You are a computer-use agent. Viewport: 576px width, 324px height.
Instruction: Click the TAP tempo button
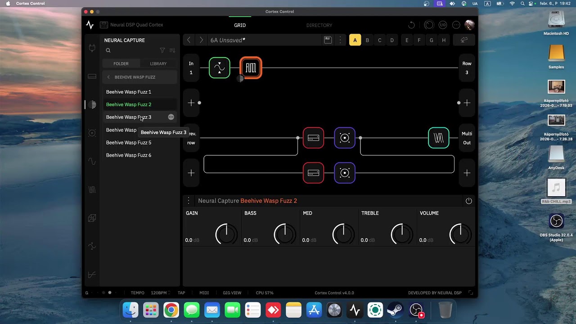click(x=181, y=293)
